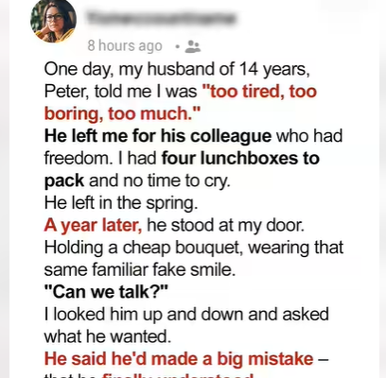This screenshot has width=386, height=378.
Task: Click the name 'Peter,' in the post
Action: tap(67, 92)
